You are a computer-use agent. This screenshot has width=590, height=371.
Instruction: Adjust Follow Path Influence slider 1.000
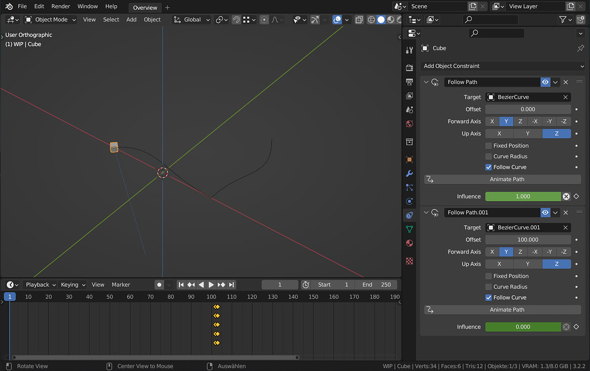coord(523,197)
